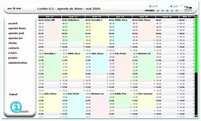Open accueil page
201x121 pixels.
coord(13,23)
